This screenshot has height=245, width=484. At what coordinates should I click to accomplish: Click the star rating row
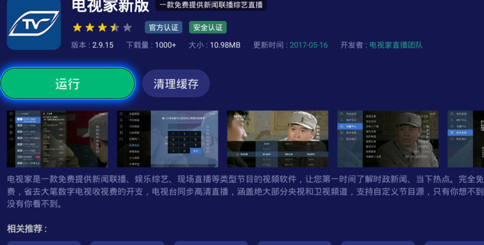pyautogui.click(x=102, y=28)
